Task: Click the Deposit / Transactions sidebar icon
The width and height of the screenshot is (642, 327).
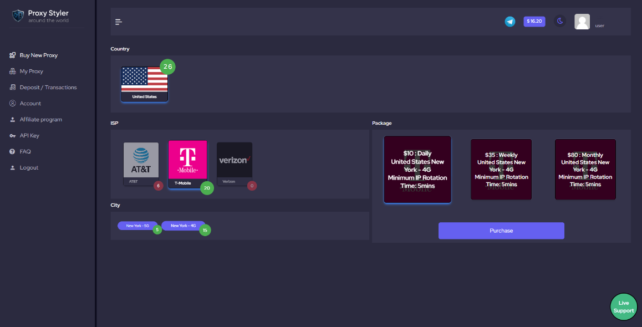Action: 13,87
